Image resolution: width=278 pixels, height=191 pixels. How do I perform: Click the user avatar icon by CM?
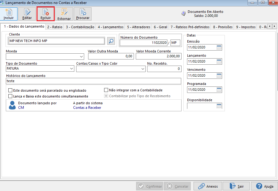click(12, 105)
